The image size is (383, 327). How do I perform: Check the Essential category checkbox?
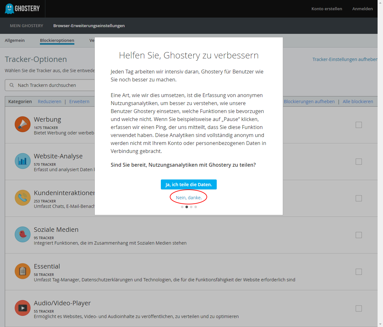(x=359, y=272)
